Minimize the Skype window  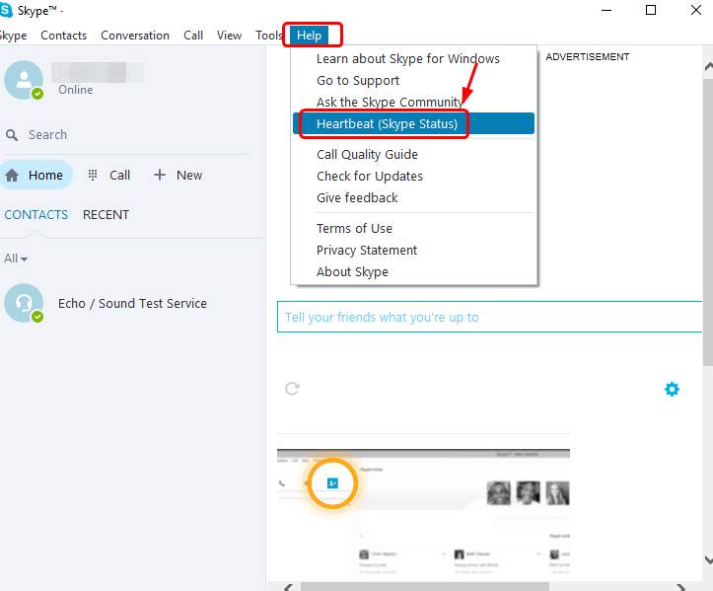606,10
